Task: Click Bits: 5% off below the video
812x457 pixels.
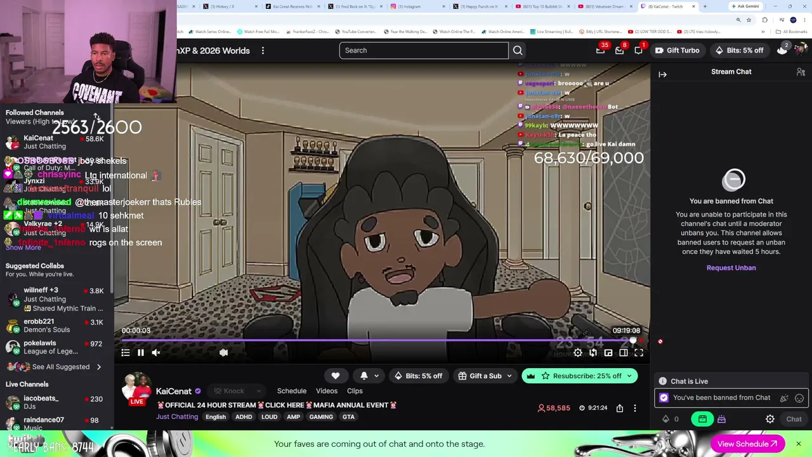Action: (419, 376)
